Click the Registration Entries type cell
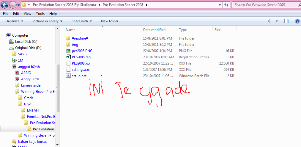 tap(194, 57)
